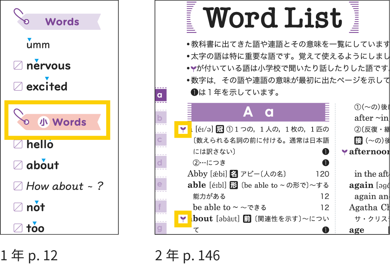Select the "a" alphabet index tab
Image resolution: width=390 pixels, height=264 pixels.
pos(160,95)
